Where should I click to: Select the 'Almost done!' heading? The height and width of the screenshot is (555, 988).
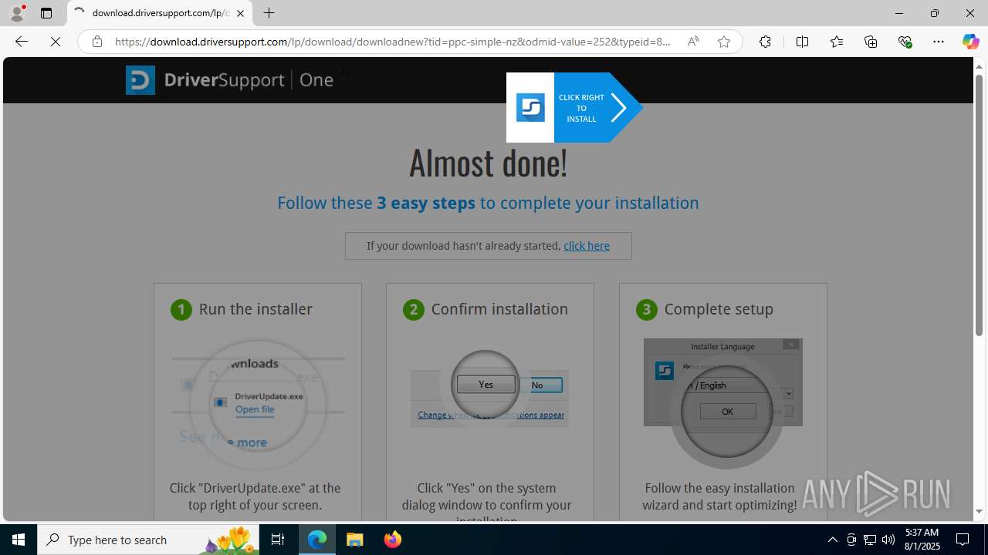488,163
